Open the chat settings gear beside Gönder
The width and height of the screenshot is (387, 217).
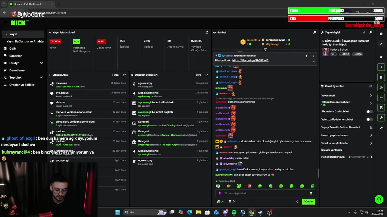297,202
